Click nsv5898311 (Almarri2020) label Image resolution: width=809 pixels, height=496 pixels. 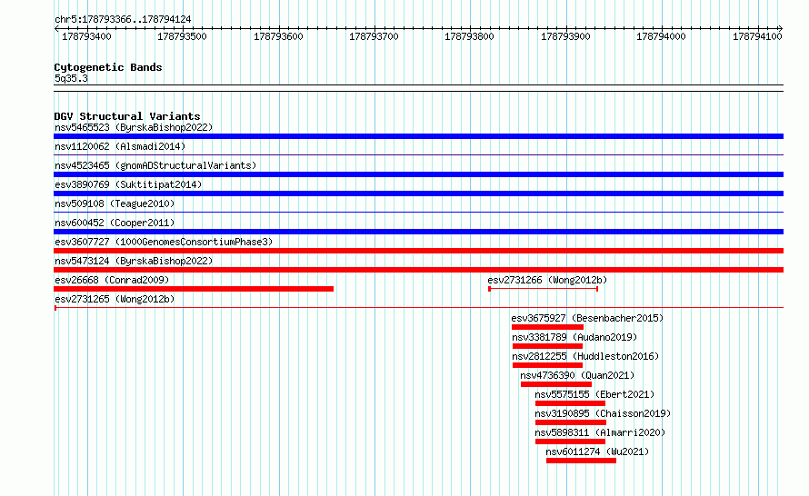coord(600,432)
